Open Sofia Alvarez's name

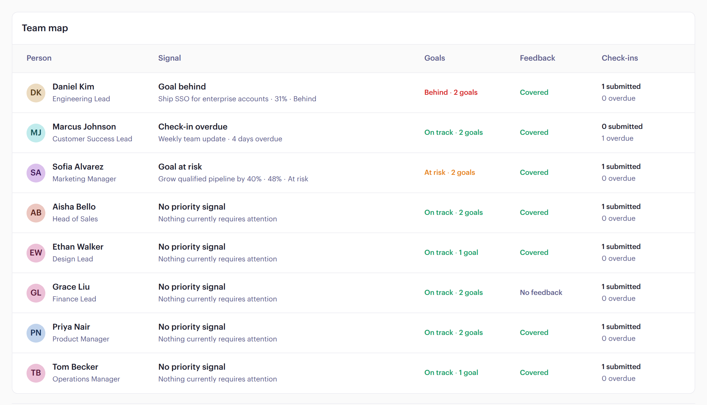pos(78,167)
